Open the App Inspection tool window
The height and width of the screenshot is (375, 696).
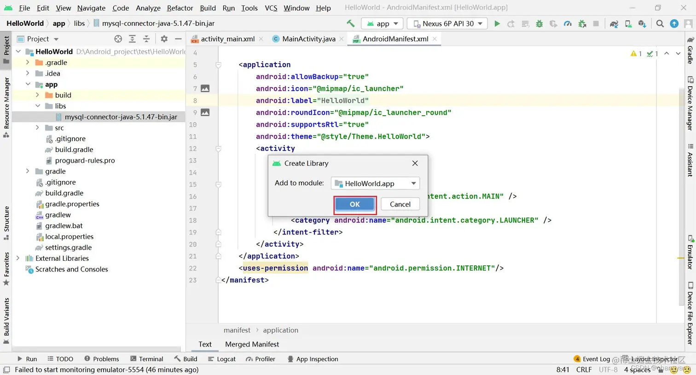(313, 359)
